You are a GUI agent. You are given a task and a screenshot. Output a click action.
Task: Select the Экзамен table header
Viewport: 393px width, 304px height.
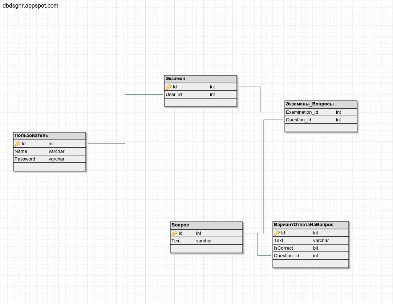tap(200, 79)
